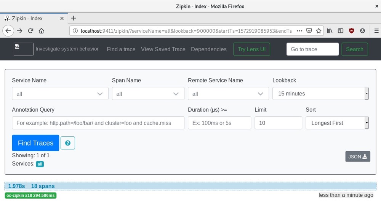Click the oc-zipkin x18 service badge
381x201 pixels.
point(30,195)
